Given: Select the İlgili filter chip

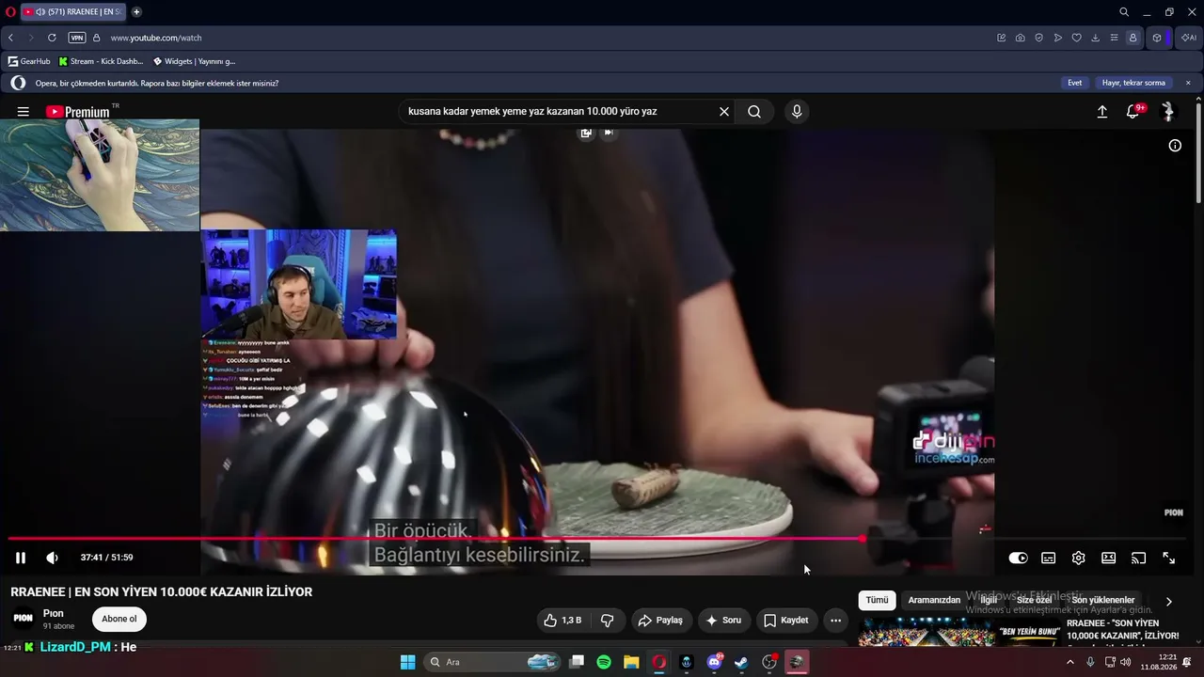Looking at the screenshot, I should point(989,600).
